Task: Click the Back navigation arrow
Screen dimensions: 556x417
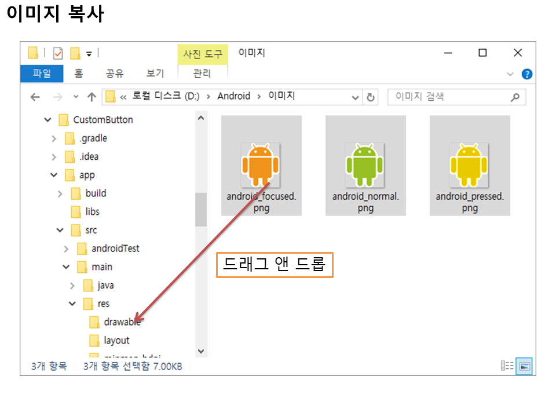Action: click(x=35, y=97)
